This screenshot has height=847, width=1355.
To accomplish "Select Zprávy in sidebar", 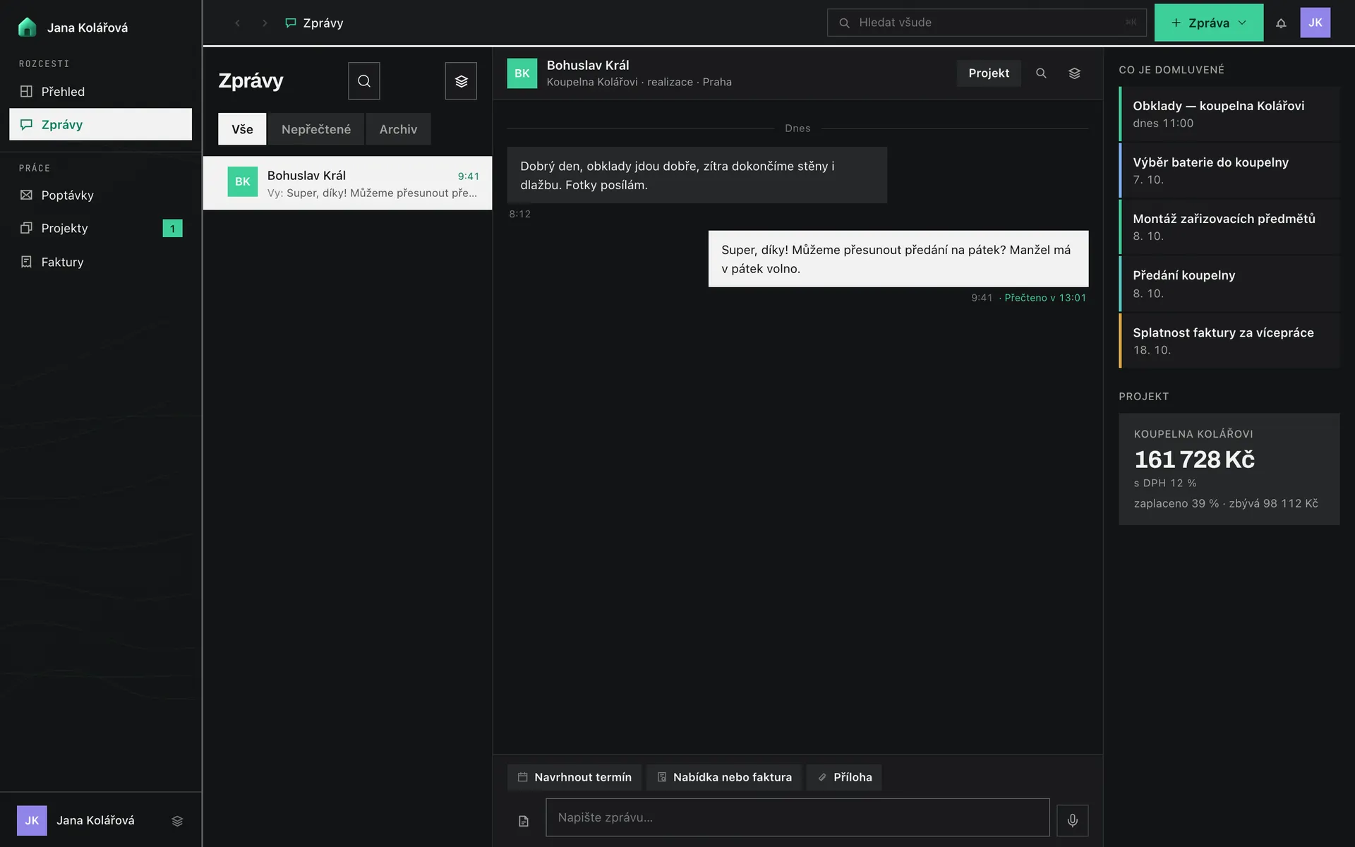I will pos(100,124).
